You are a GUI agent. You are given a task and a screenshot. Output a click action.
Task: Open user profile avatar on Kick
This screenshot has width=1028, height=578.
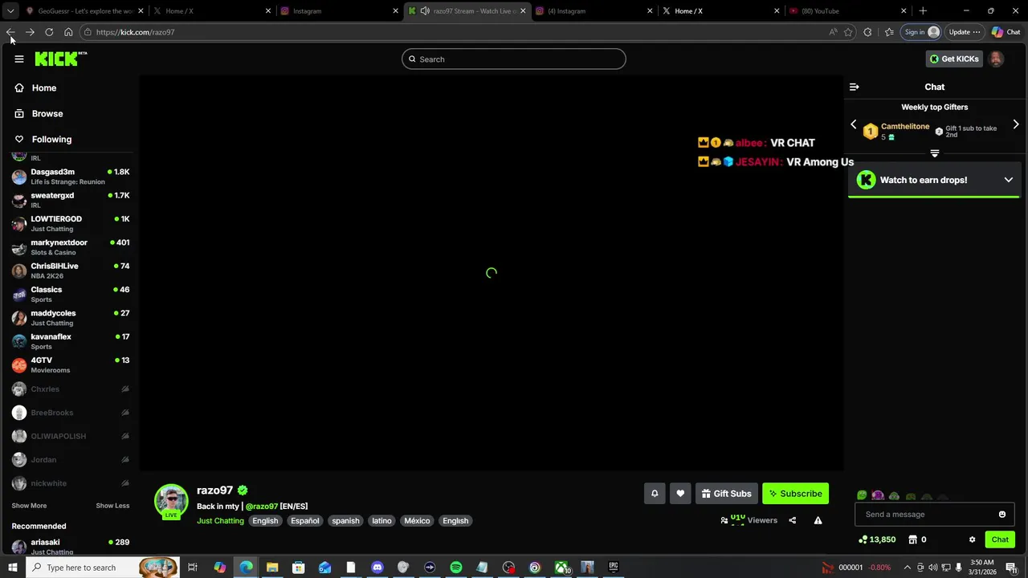(996, 59)
